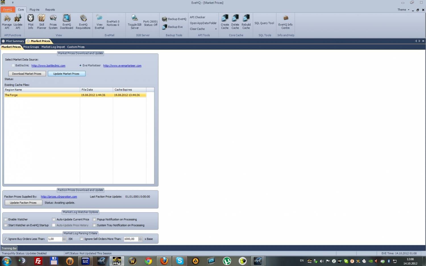This screenshot has width=426, height=266.
Task: Open the EveHQ Dashboard
Action: point(67,22)
